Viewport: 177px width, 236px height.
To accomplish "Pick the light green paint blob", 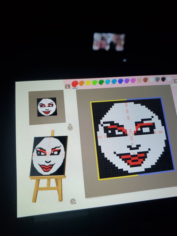I will coord(95,82).
